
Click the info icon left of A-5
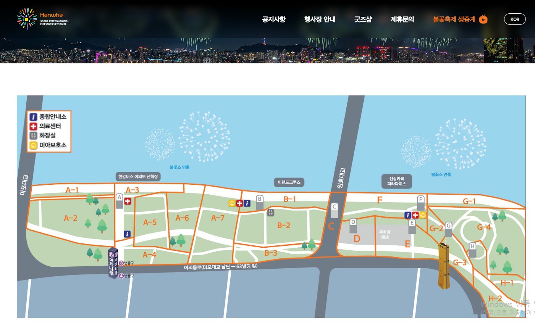[127, 234]
